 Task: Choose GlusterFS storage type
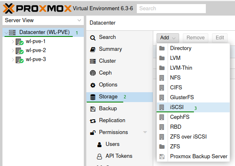[x=193, y=98]
